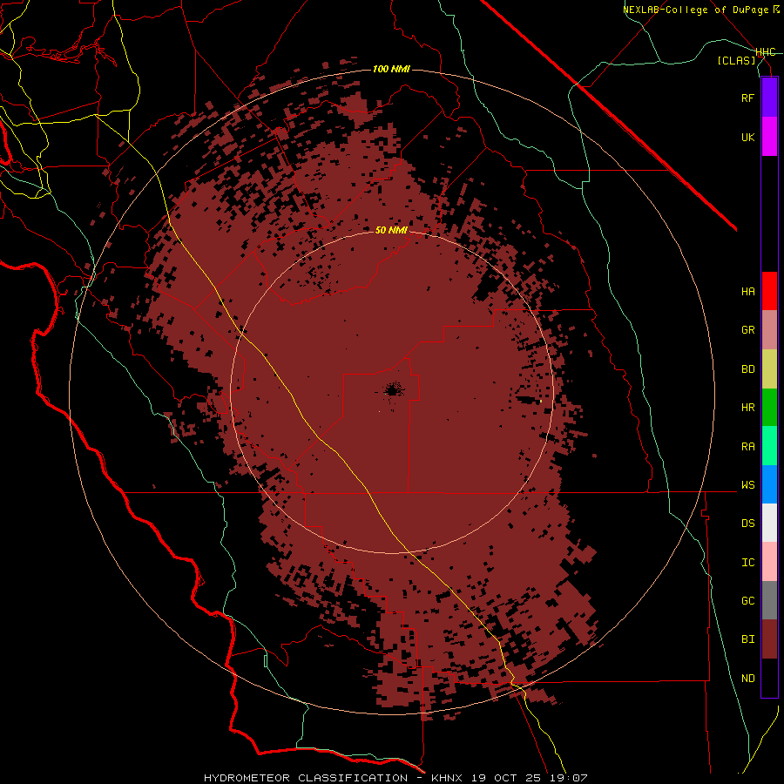
Task: Click the BD legend label
Action: [748, 369]
